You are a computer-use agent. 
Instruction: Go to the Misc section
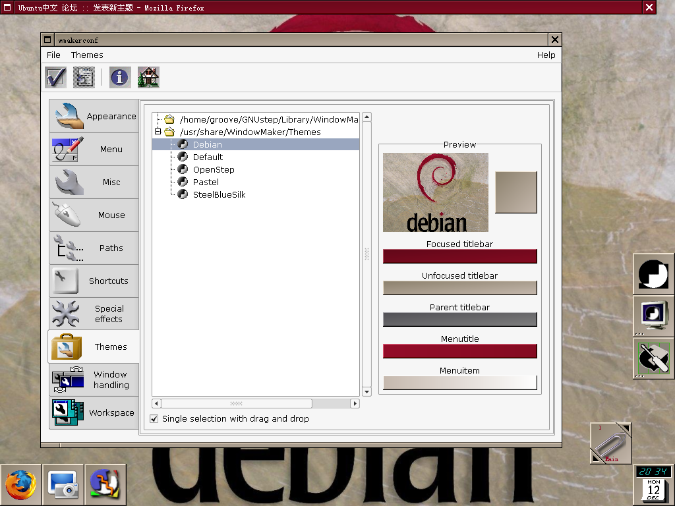coord(94,182)
